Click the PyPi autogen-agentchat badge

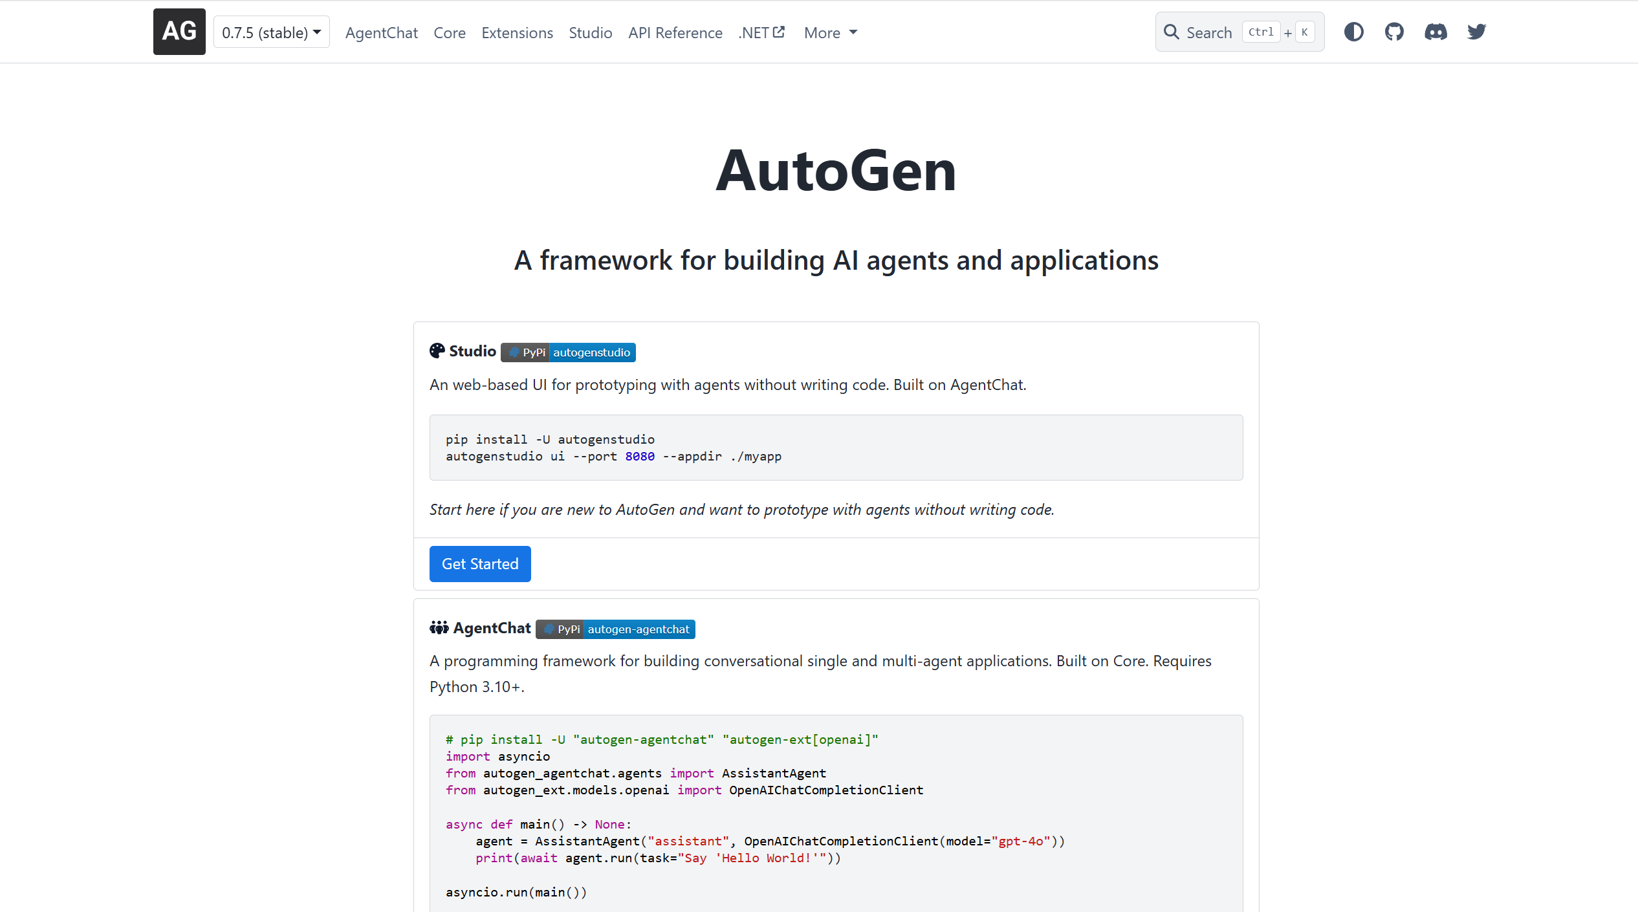615,629
